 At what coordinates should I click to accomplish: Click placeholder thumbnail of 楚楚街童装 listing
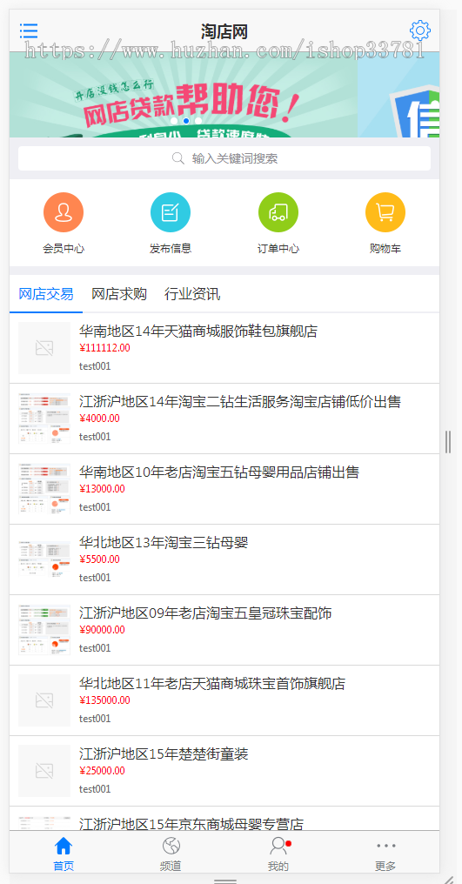(x=44, y=771)
